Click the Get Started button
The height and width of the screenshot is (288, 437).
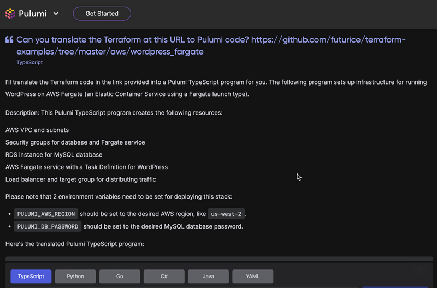pos(102,13)
